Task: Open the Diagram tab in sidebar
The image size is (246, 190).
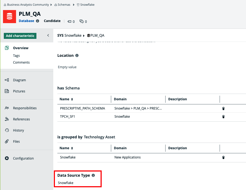Action: (x=19, y=80)
